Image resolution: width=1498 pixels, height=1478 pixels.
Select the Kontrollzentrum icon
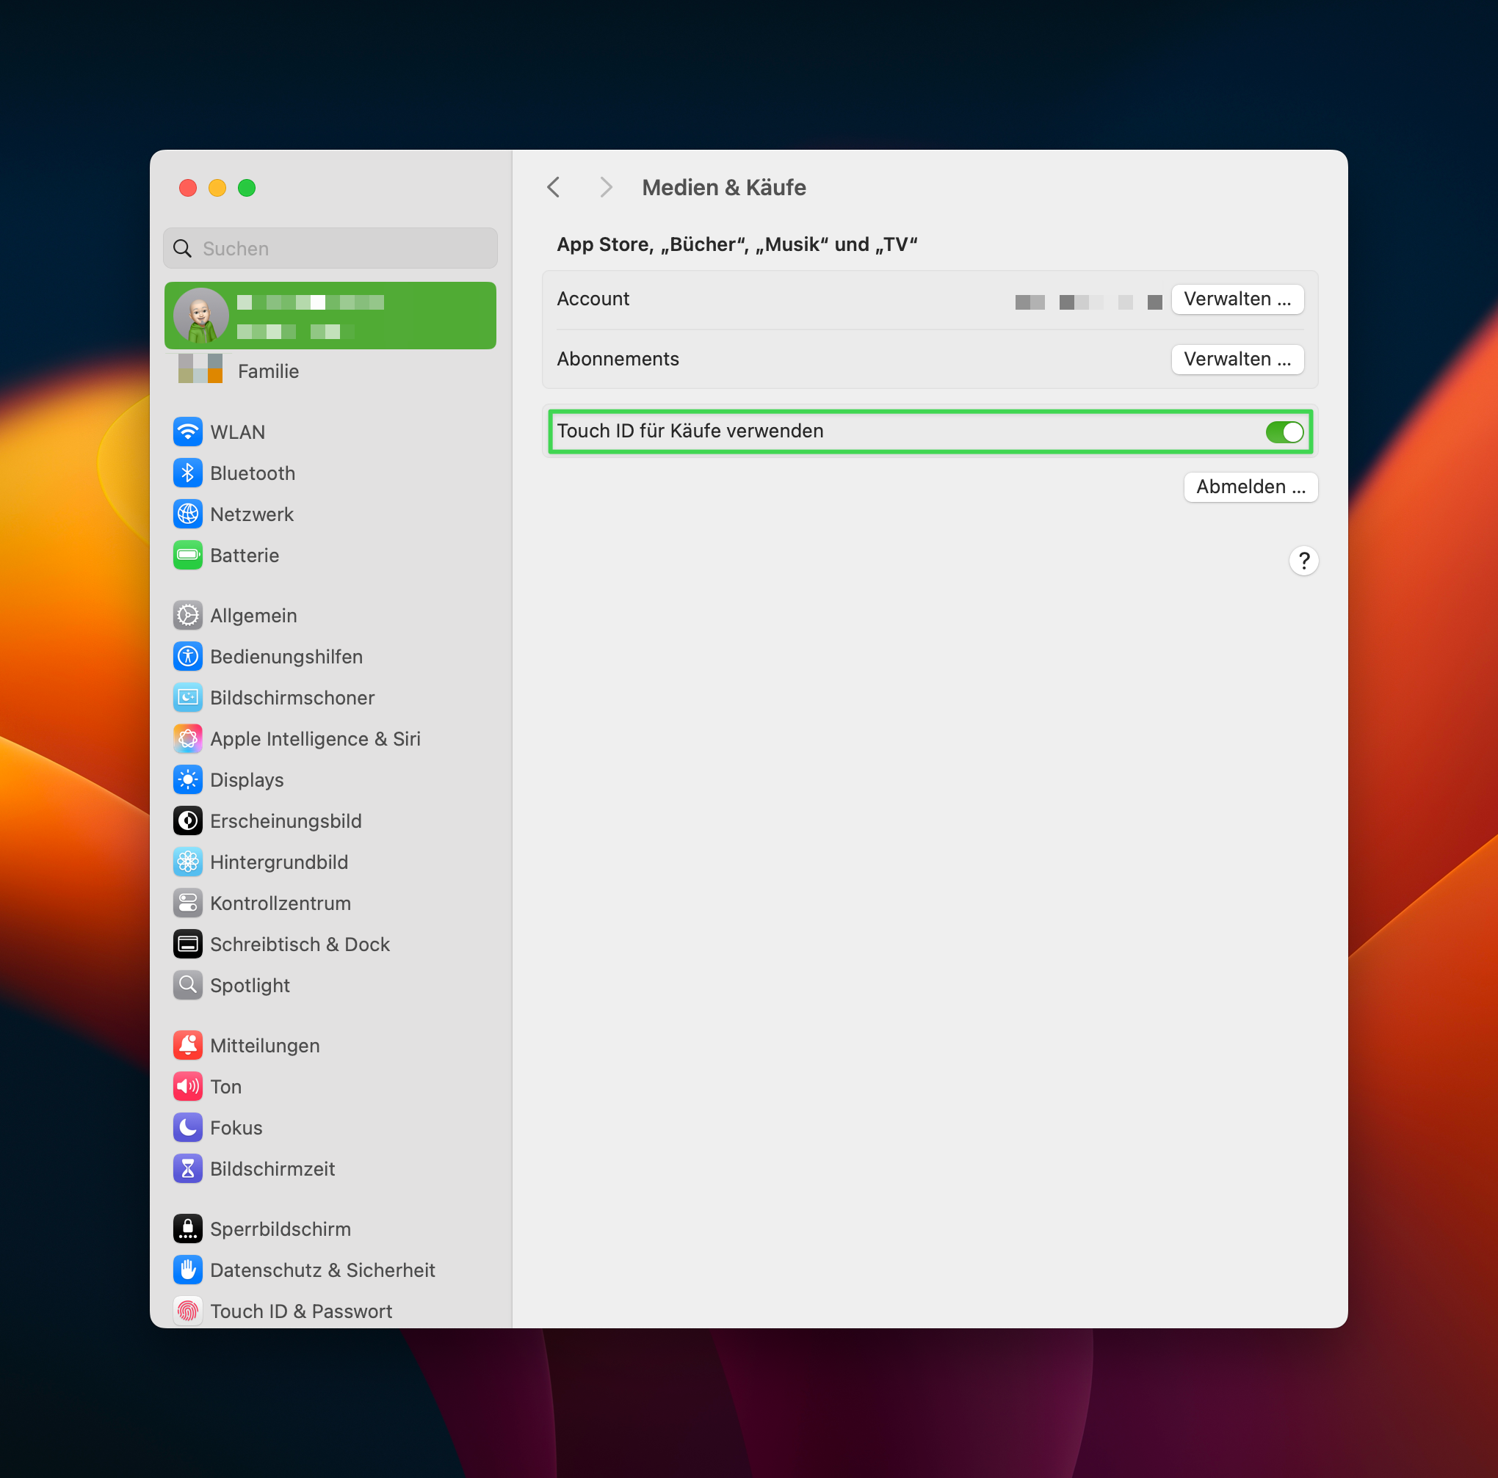(188, 903)
